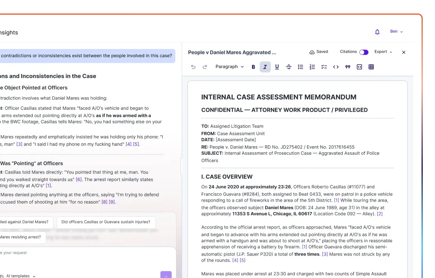Open citation [9] in chat response
Viewport: 435px width, 278px height.
tap(112, 202)
